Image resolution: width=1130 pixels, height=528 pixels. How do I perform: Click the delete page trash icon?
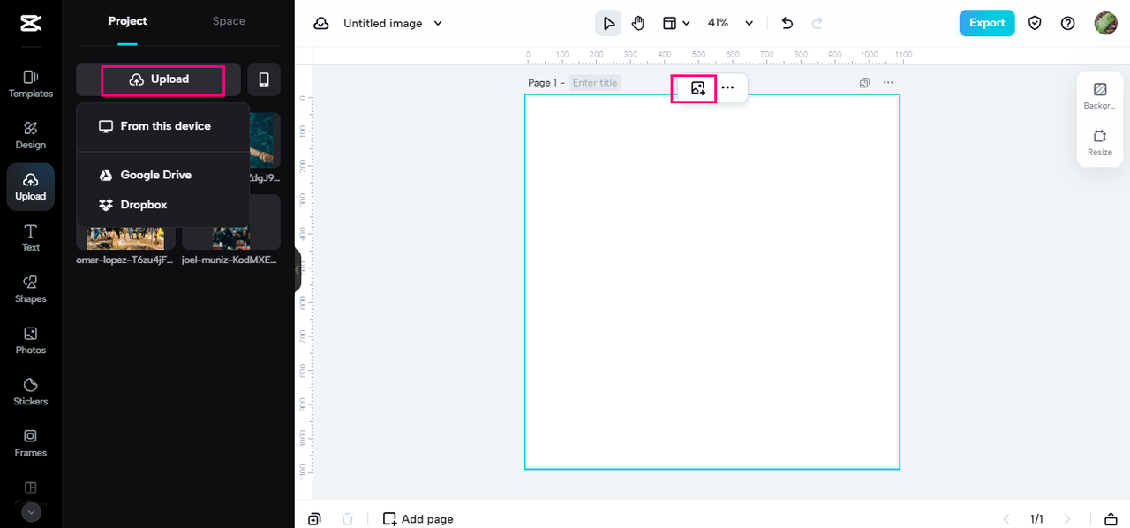pyautogui.click(x=348, y=519)
